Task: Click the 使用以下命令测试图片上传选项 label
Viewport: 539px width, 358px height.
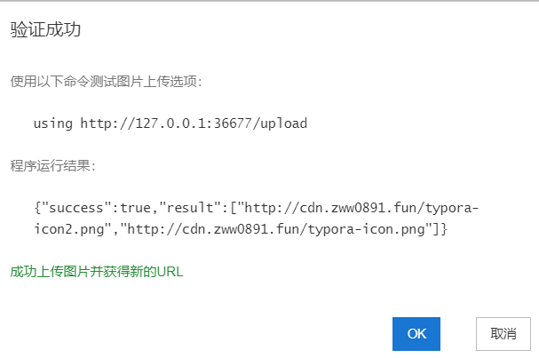Action: (107, 82)
